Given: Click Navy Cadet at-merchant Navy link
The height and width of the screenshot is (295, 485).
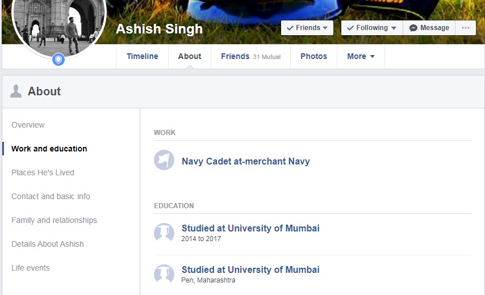Looking at the screenshot, I should coord(245,161).
